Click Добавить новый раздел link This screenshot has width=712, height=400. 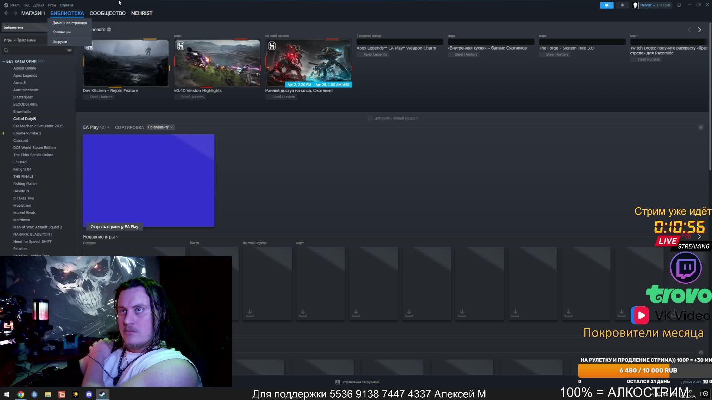392,118
